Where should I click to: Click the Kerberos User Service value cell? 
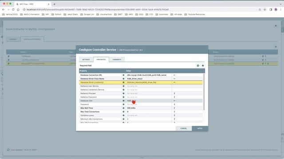pyautogui.click(x=149, y=86)
